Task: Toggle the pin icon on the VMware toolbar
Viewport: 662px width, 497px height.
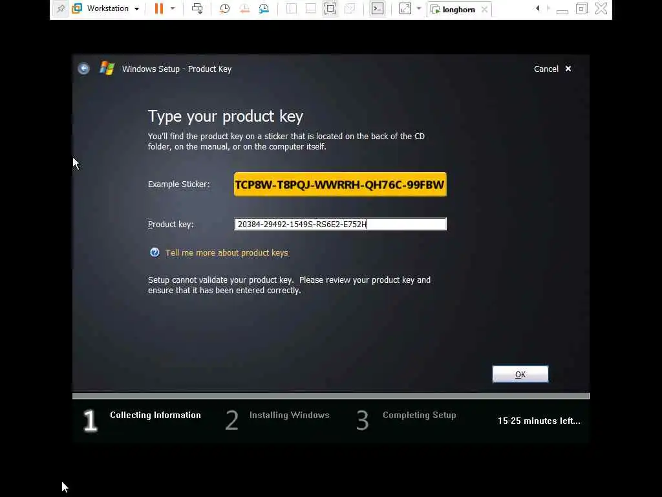Action: point(61,8)
